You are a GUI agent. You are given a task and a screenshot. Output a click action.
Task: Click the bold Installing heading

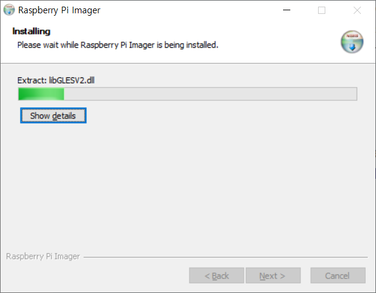(x=31, y=31)
